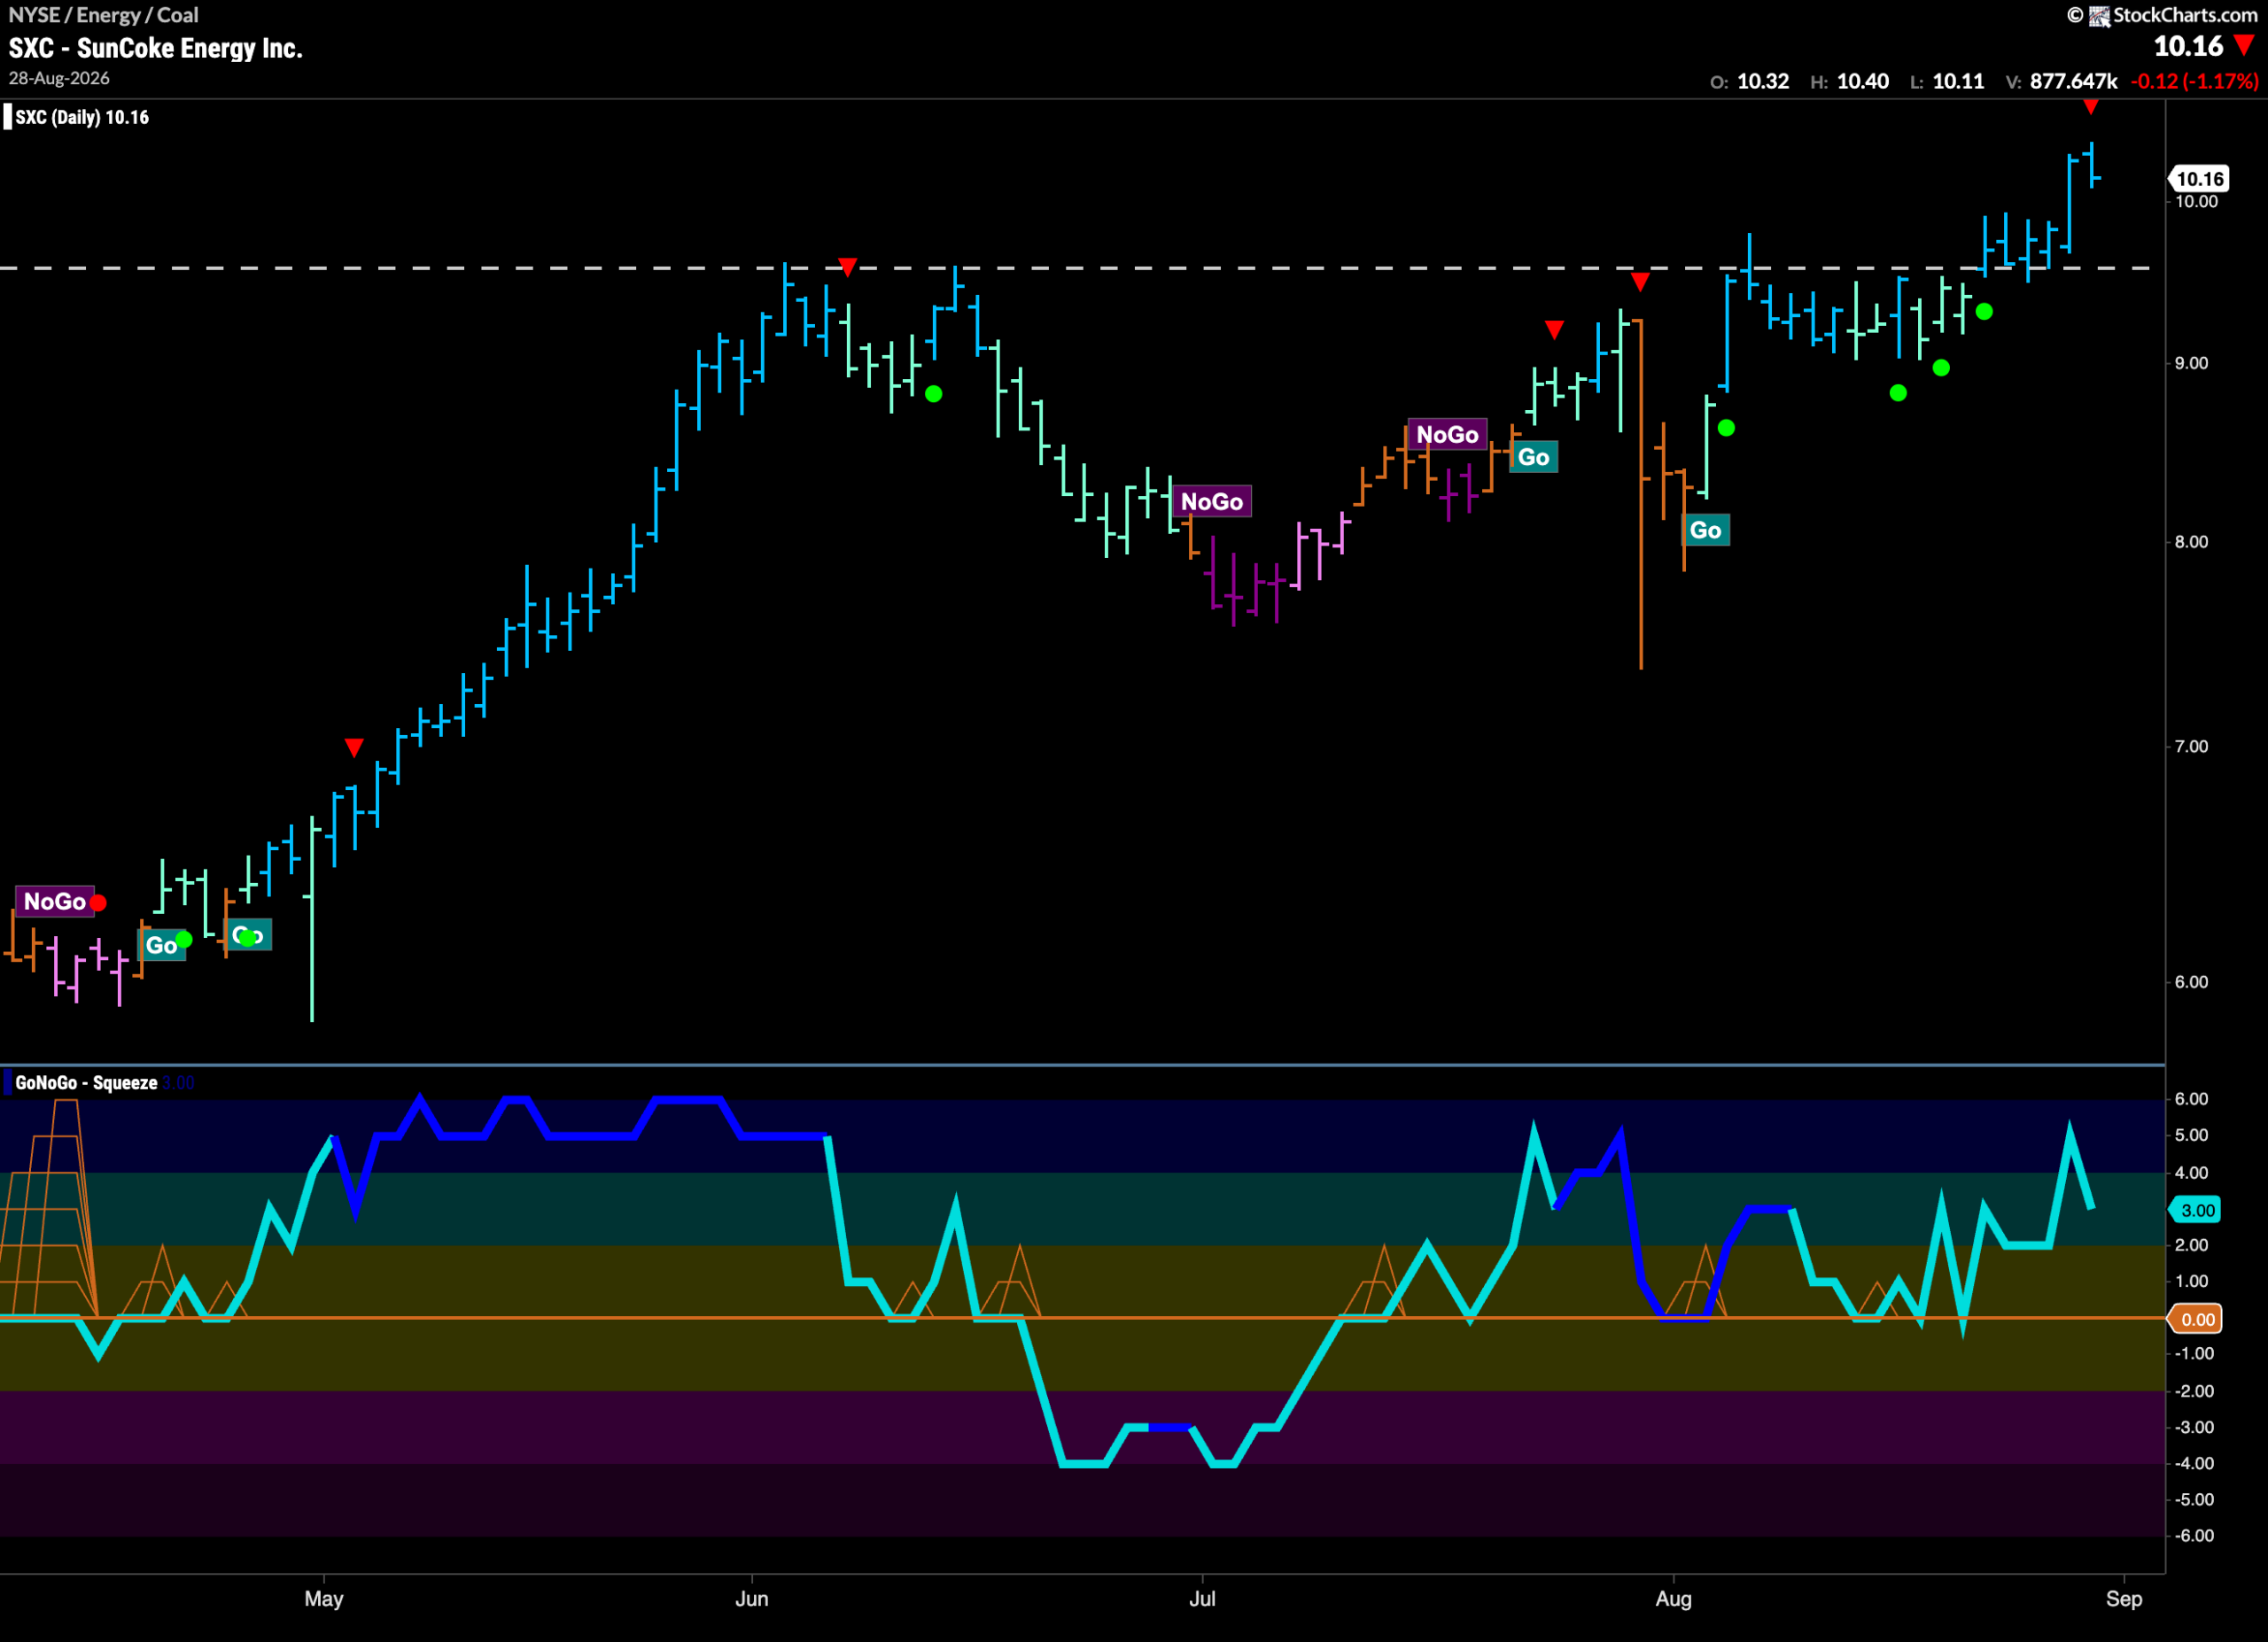2268x1642 pixels.
Task: Click the Jun label on time axis
Action: (x=752, y=1599)
